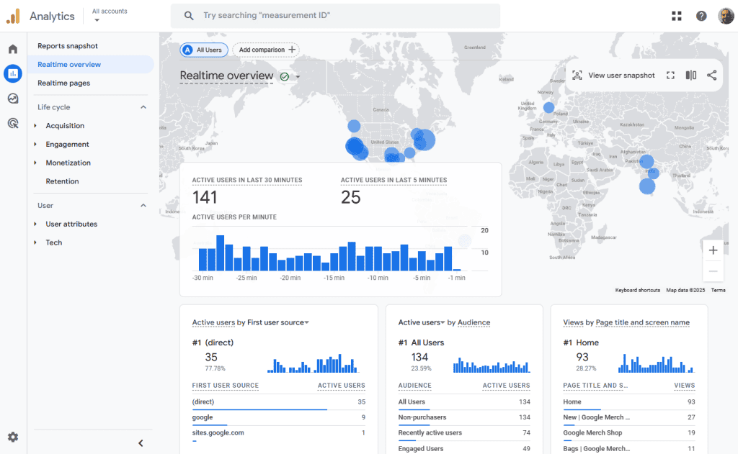Image resolution: width=738 pixels, height=454 pixels.
Task: Select the All Users comparison chip
Action: point(204,50)
